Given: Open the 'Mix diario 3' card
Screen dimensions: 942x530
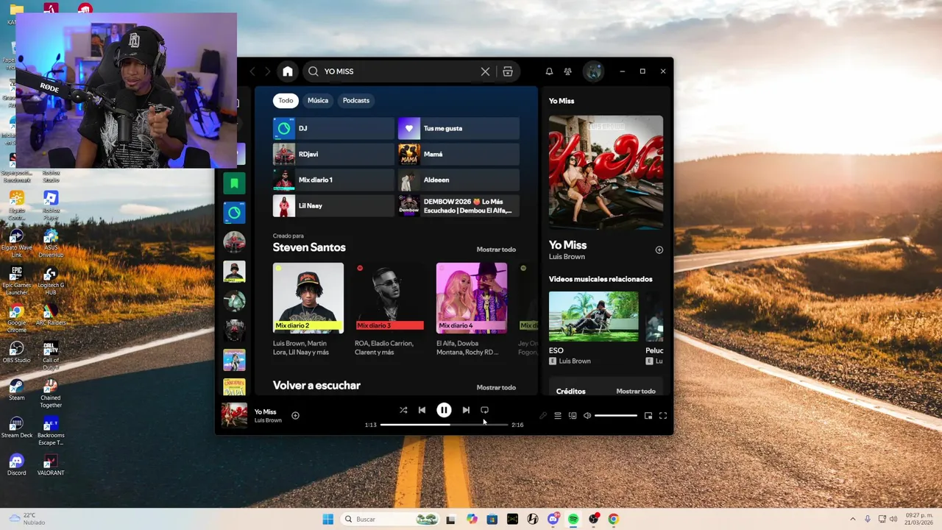Looking at the screenshot, I should [x=390, y=309].
